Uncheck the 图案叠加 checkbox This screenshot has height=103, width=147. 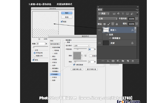click(x=51, y=74)
